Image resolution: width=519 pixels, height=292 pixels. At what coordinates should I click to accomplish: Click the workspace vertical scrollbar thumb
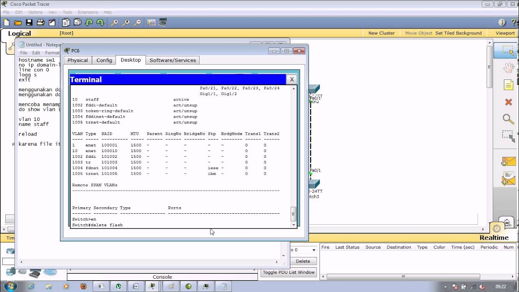490,67
